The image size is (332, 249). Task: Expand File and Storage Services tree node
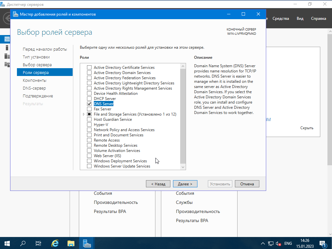click(84, 114)
